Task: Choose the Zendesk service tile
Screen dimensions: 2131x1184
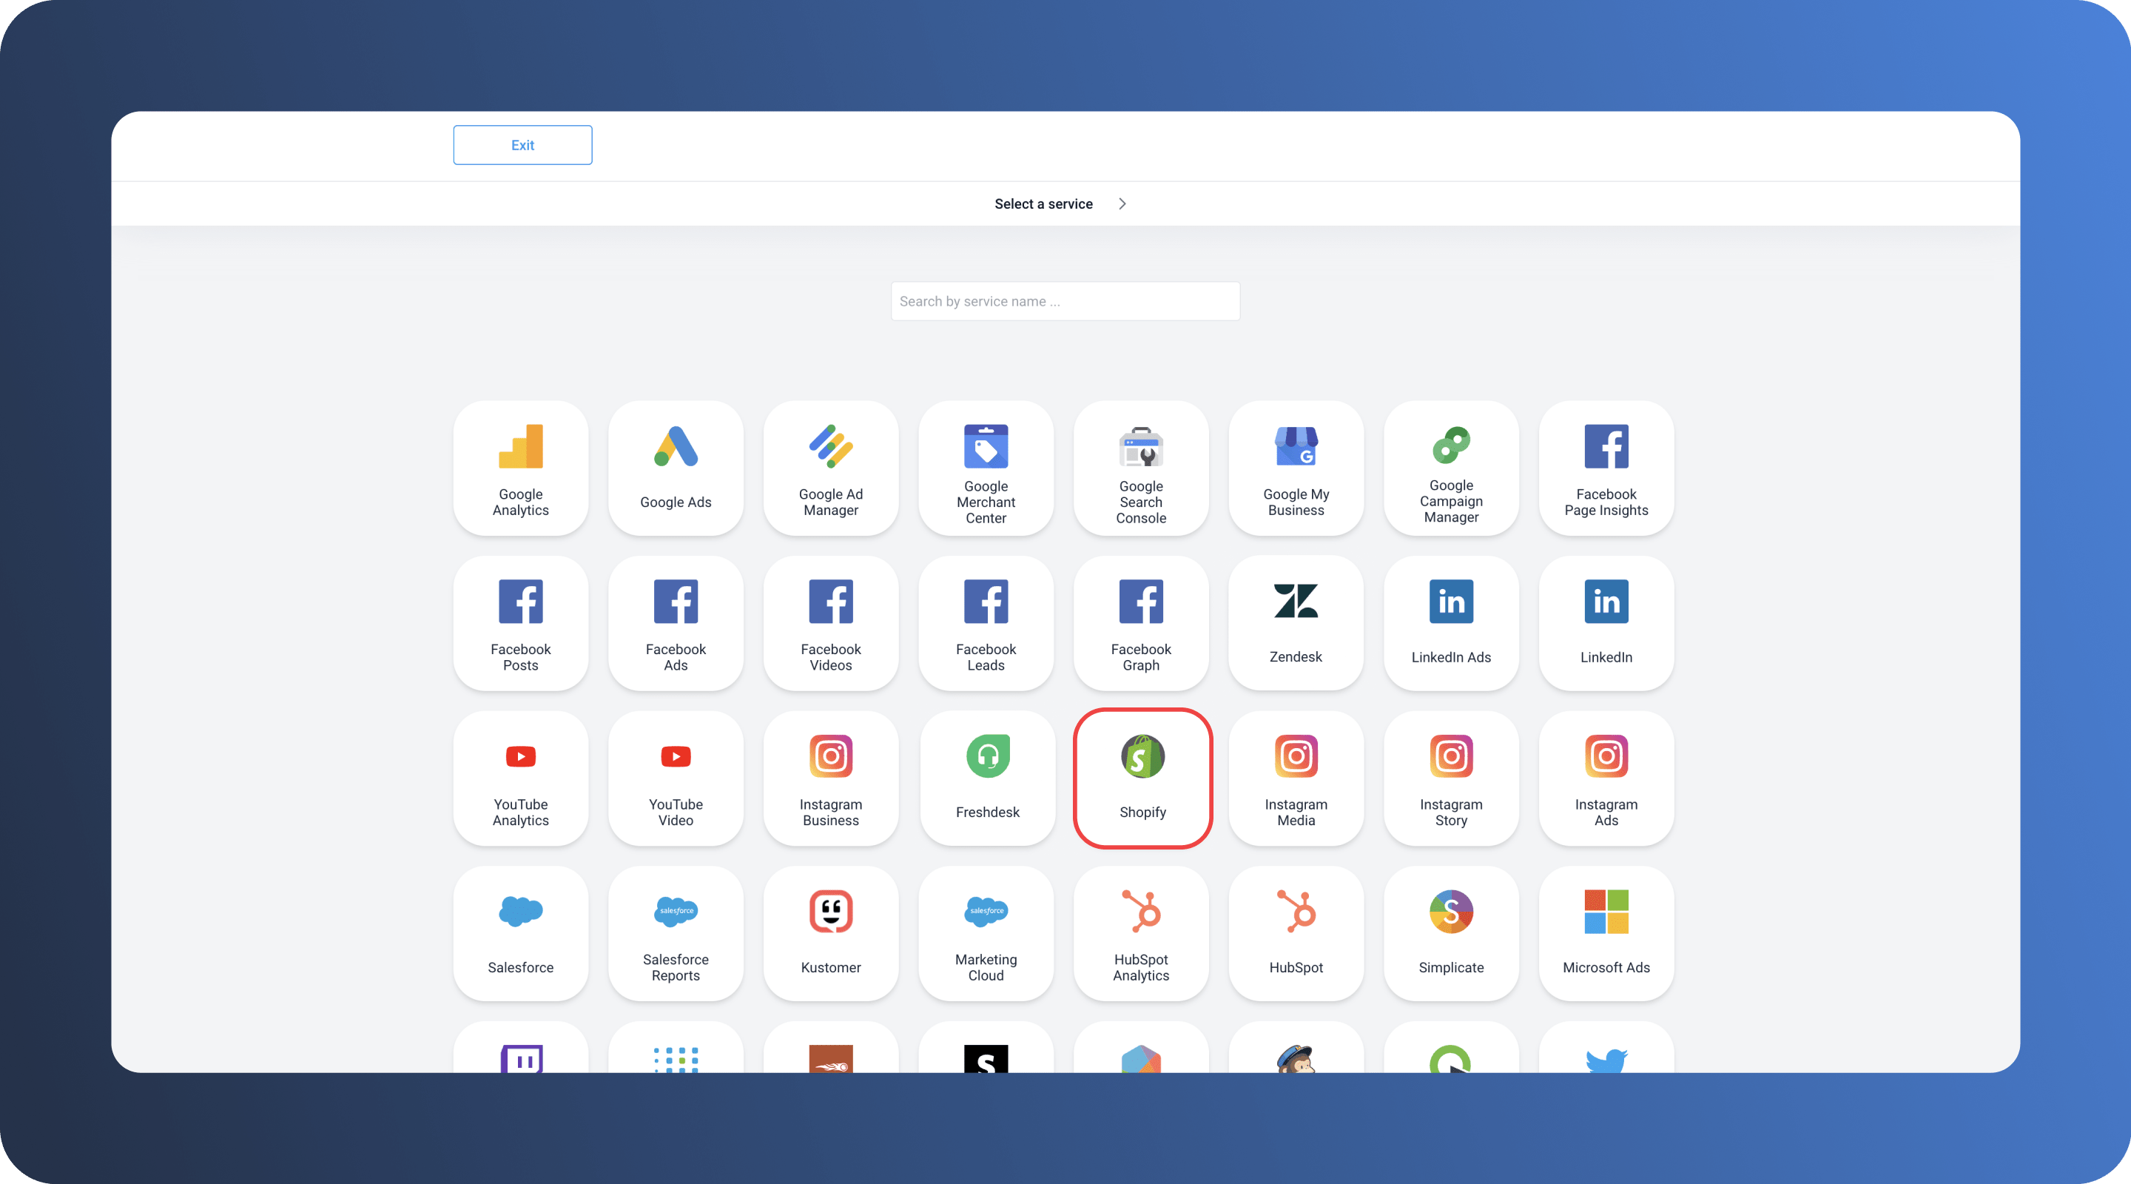Action: pyautogui.click(x=1296, y=623)
